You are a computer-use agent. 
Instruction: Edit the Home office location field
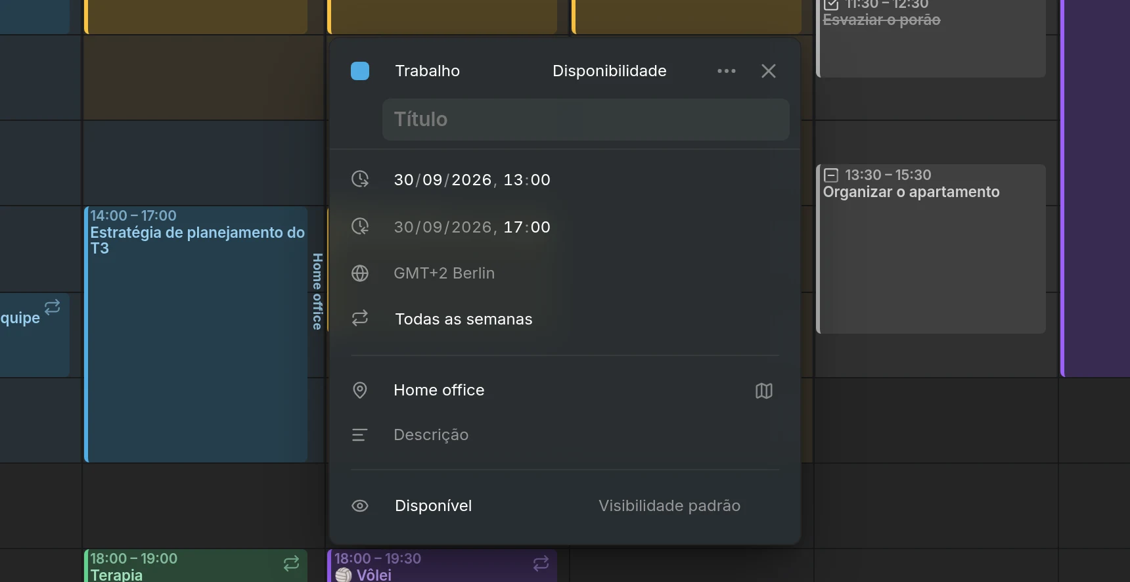(439, 390)
